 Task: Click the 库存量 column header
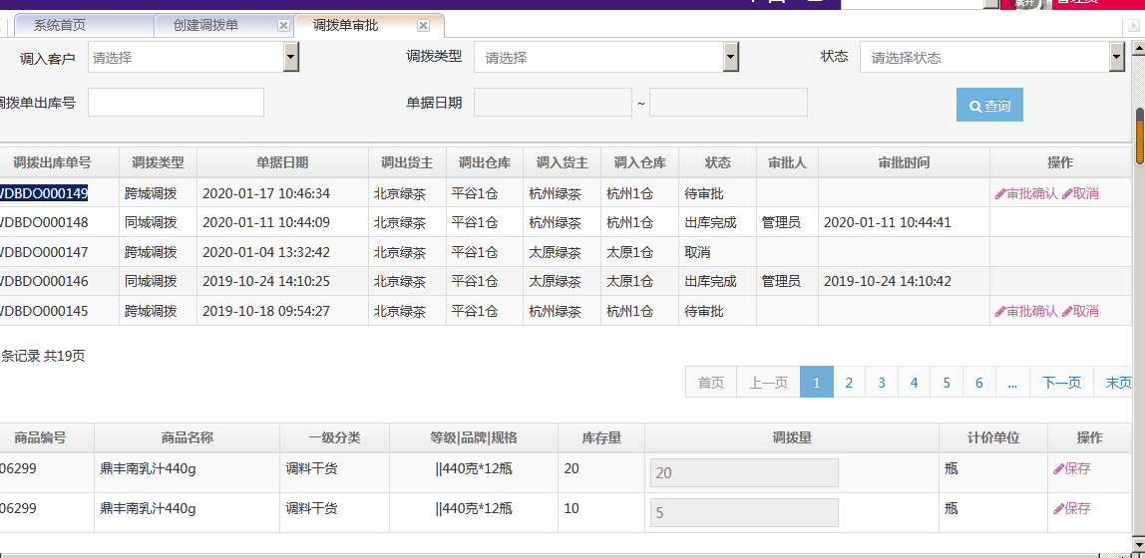[x=601, y=437]
